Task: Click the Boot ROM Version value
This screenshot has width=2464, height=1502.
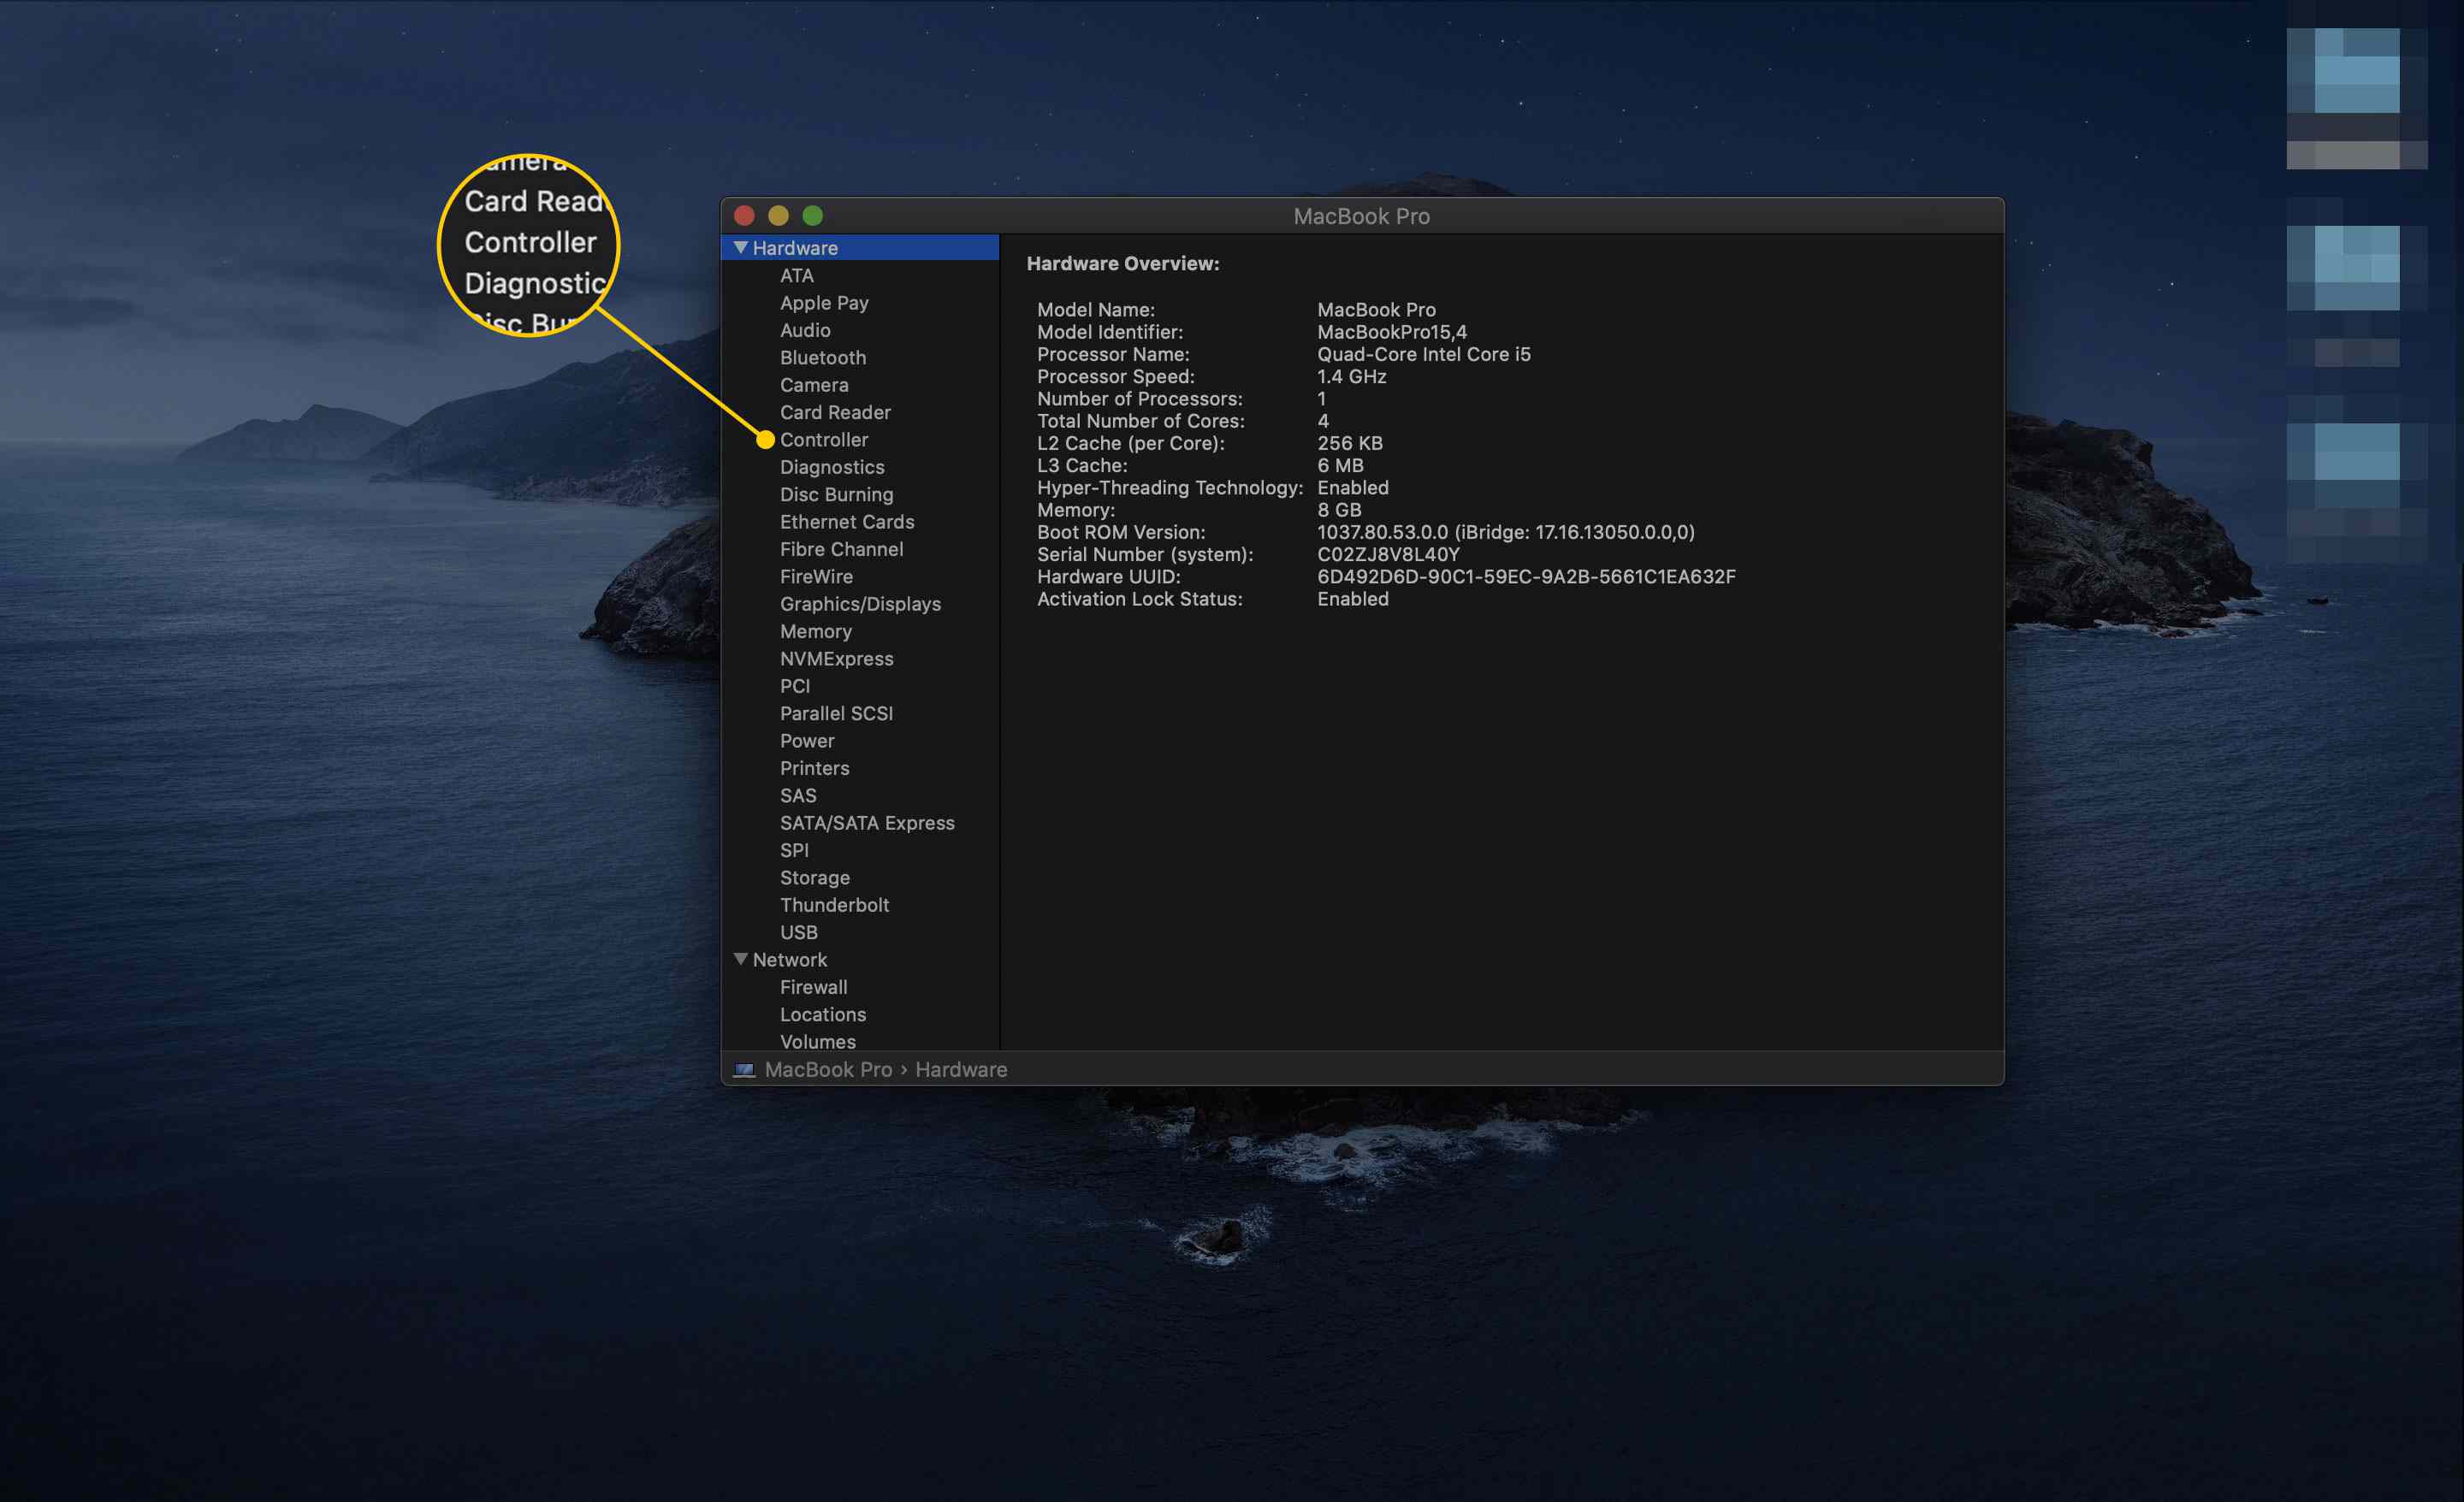Action: pyautogui.click(x=1506, y=532)
